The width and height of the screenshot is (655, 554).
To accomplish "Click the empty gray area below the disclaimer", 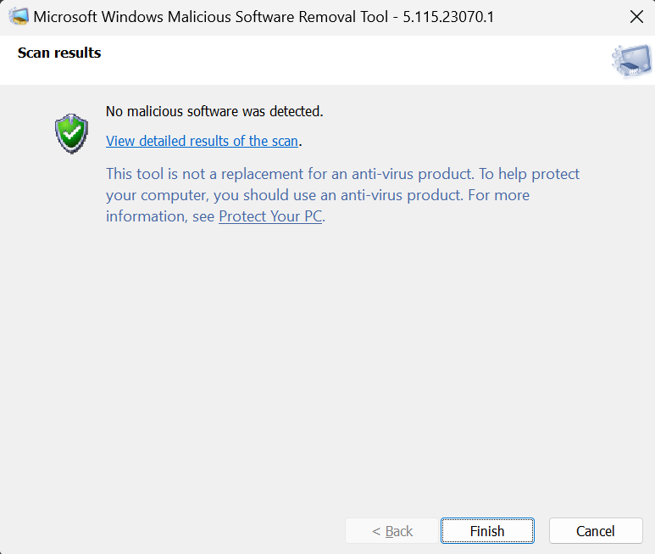I will coord(339,356).
